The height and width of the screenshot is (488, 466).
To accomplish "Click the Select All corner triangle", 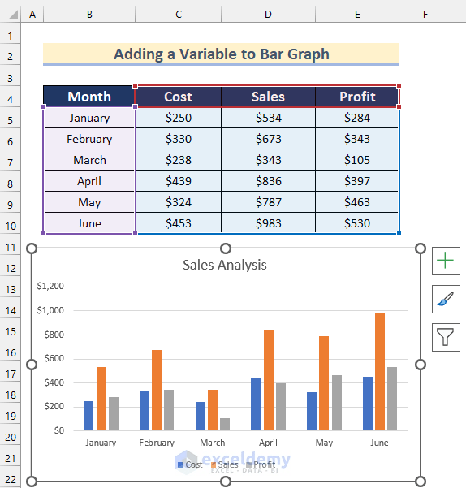I will pos(12,15).
